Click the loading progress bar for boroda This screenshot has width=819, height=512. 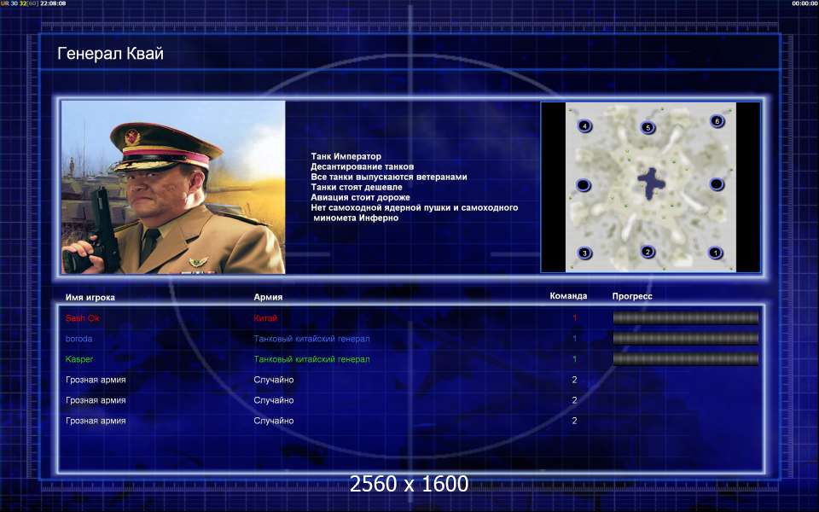685,338
